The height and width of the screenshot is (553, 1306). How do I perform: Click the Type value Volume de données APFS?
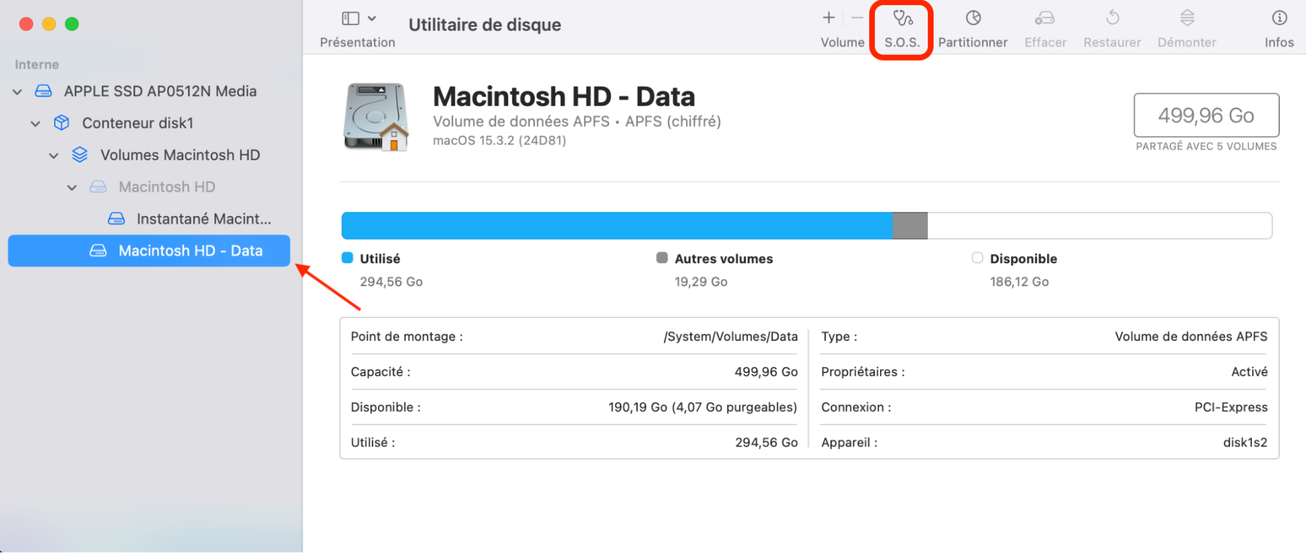click(x=1191, y=336)
